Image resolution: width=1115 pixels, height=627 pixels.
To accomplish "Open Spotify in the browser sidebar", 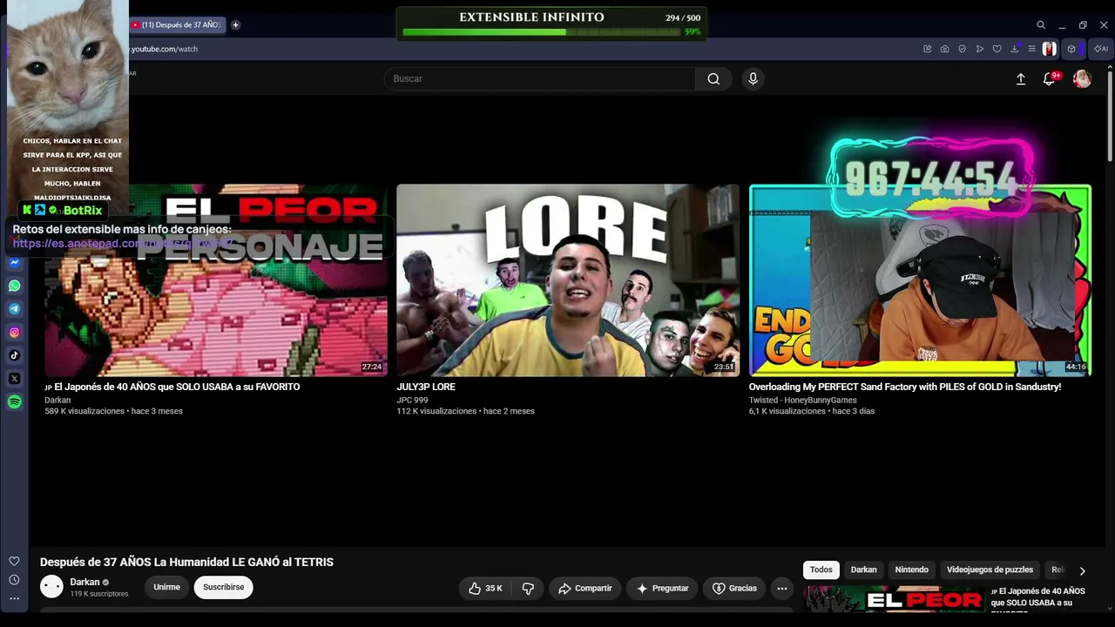I will (15, 401).
